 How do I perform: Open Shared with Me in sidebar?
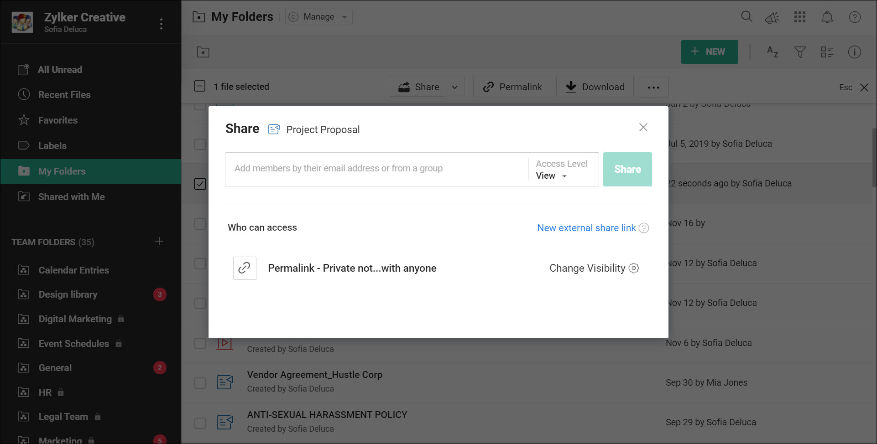[71, 197]
